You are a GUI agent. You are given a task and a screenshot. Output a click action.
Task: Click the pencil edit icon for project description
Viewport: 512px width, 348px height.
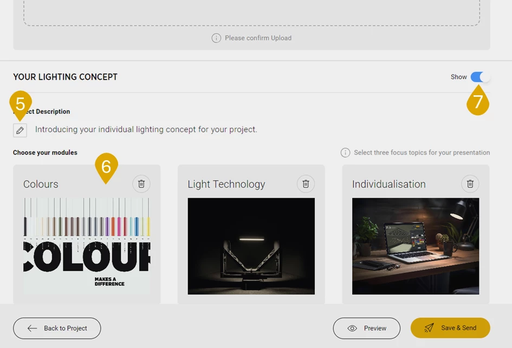(x=20, y=130)
